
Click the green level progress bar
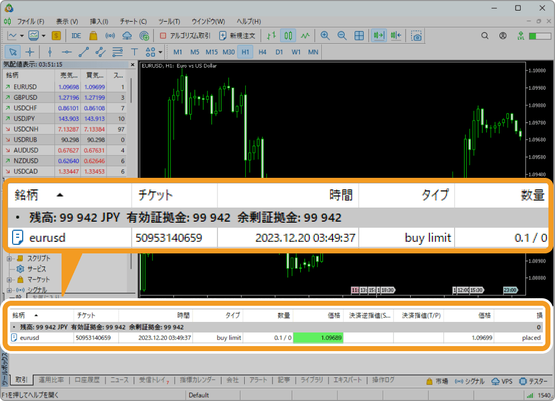coord(540,36)
